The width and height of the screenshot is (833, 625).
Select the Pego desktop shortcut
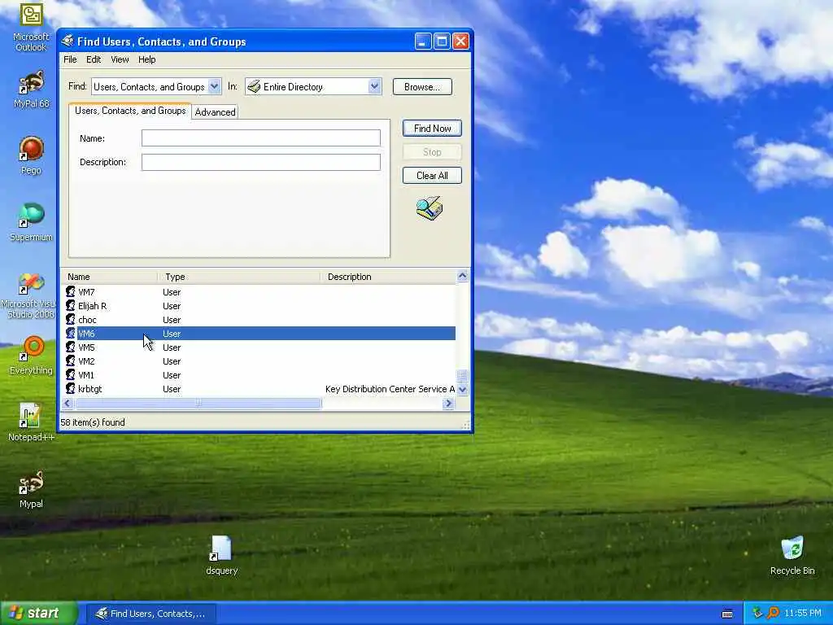click(x=31, y=155)
